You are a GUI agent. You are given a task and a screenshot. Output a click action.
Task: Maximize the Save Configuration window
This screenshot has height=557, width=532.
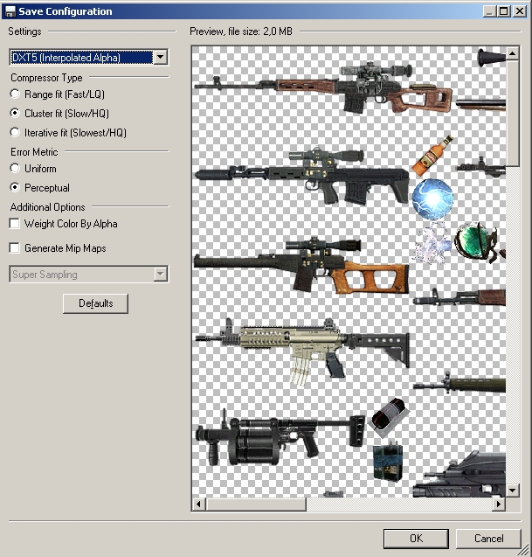click(x=504, y=11)
